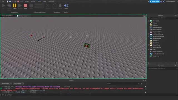This screenshot has width=178, height=100.
Task: Select LocalizationService in Explorer
Action: (158, 54)
